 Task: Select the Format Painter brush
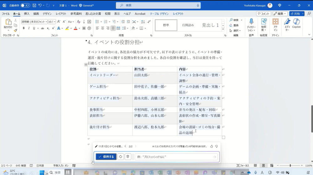(x=16, y=30)
